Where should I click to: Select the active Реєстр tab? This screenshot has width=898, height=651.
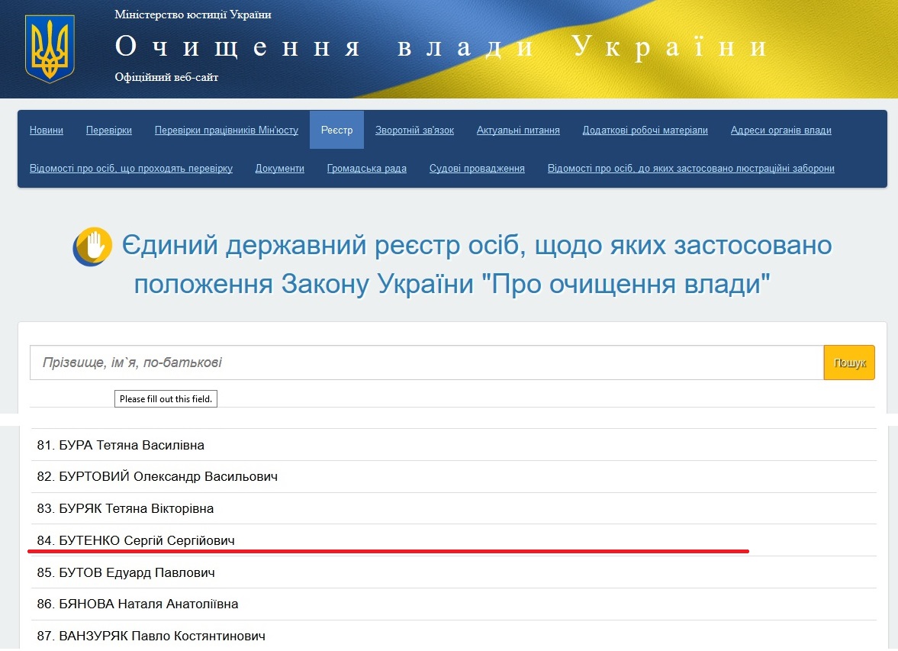click(x=336, y=131)
